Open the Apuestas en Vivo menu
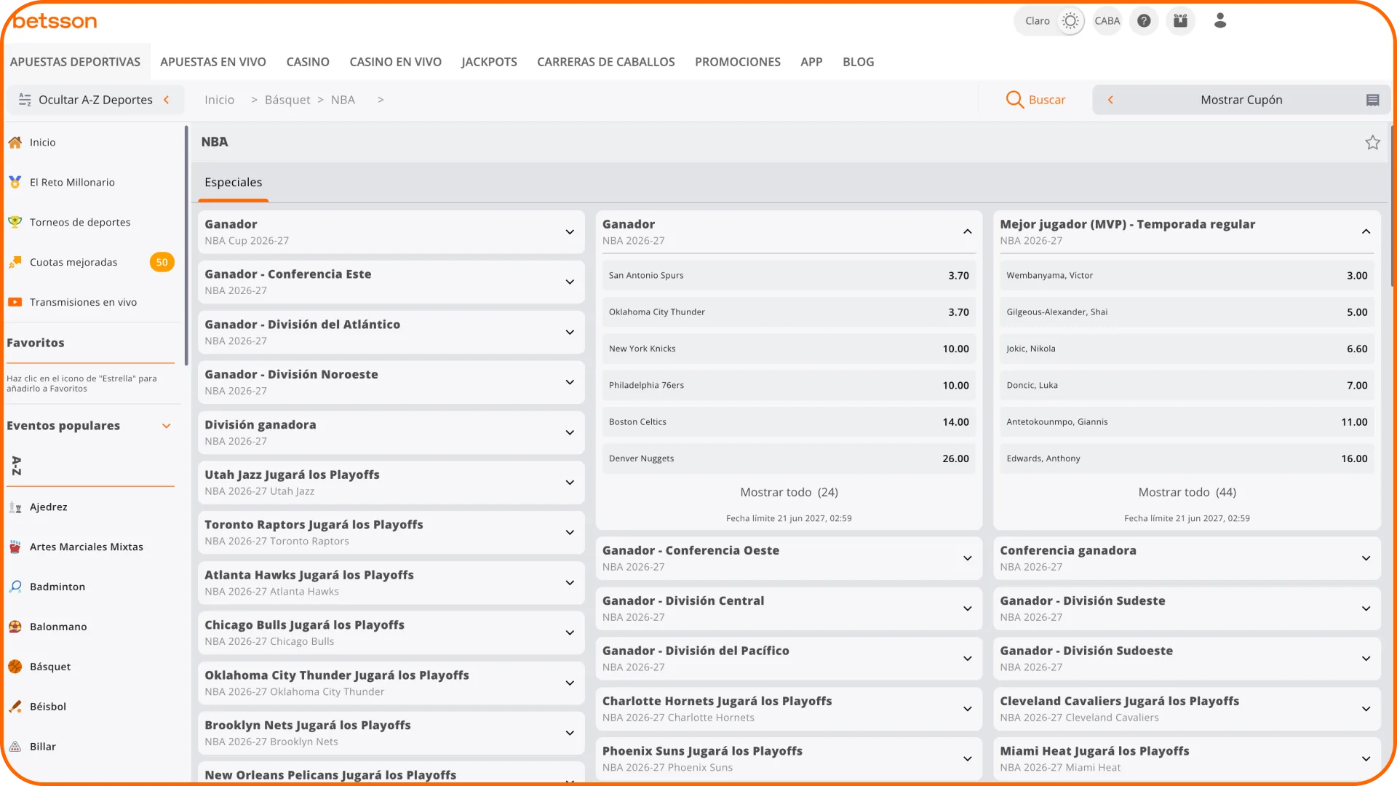Screen dimensions: 1397x786 (x=213, y=62)
